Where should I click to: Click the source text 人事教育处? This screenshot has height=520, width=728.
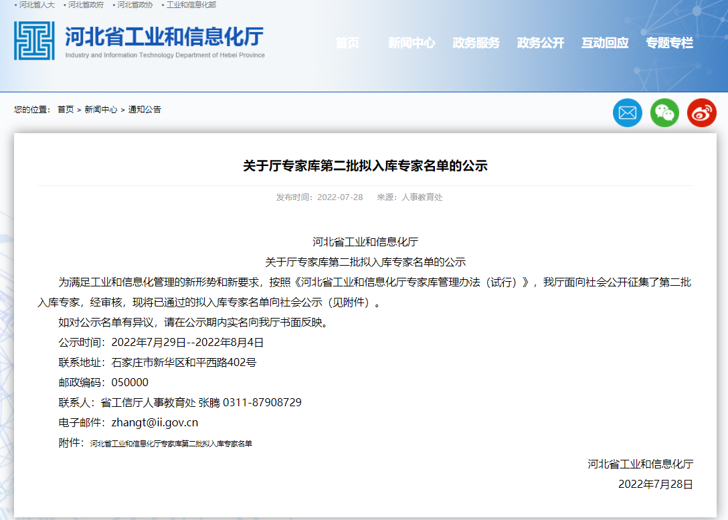click(x=422, y=197)
